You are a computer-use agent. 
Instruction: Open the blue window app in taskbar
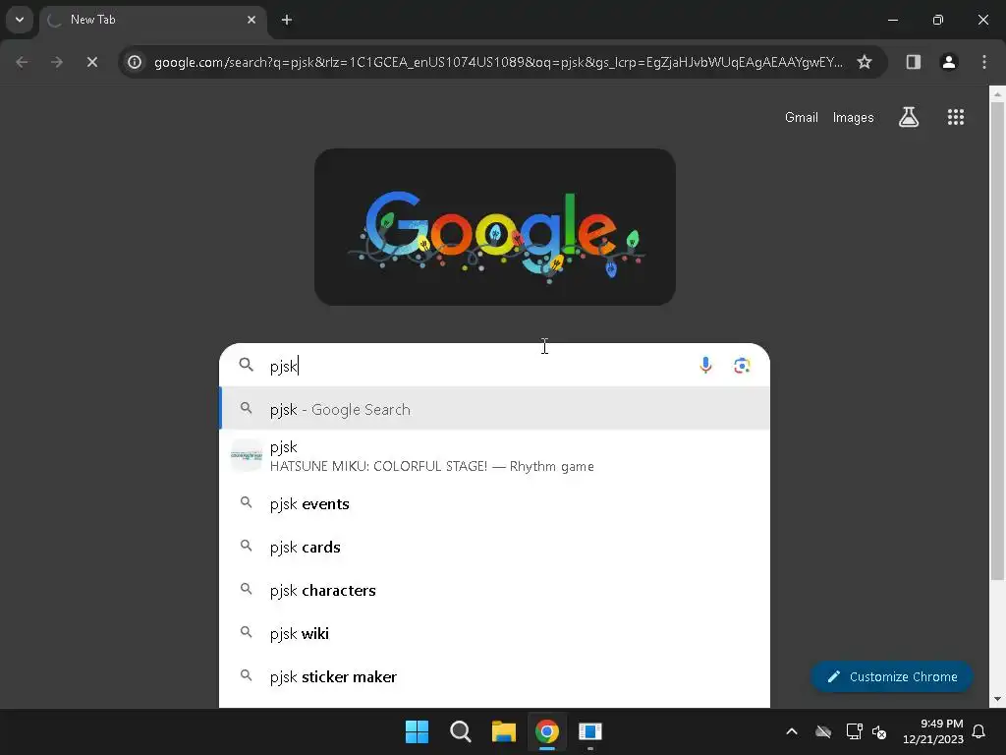[x=590, y=731]
